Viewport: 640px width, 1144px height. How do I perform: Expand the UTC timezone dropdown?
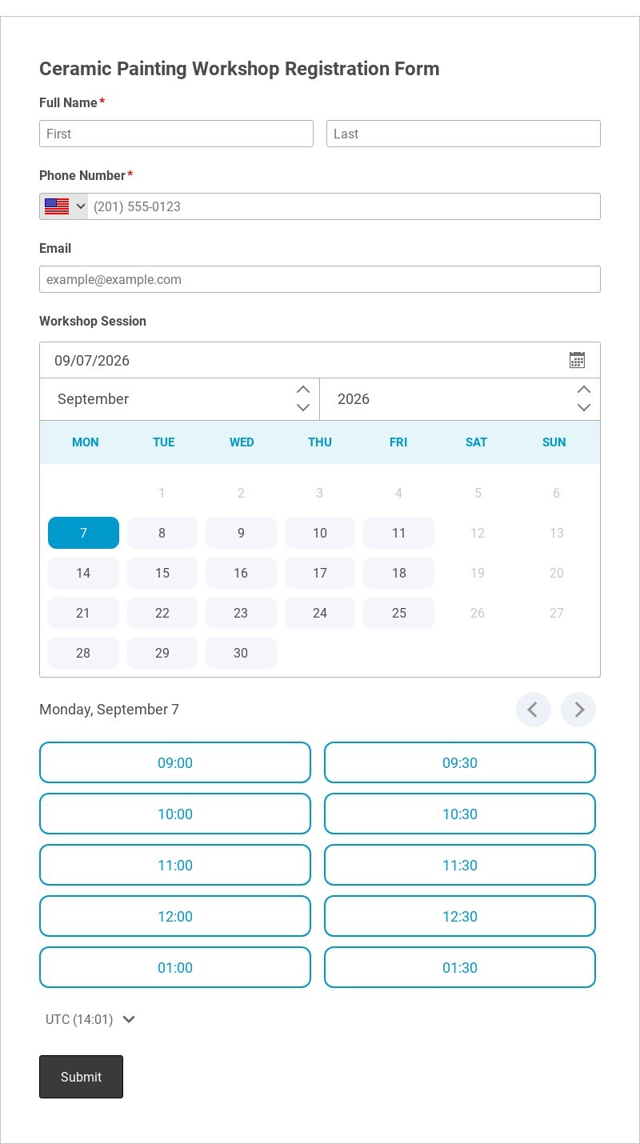click(x=90, y=1019)
